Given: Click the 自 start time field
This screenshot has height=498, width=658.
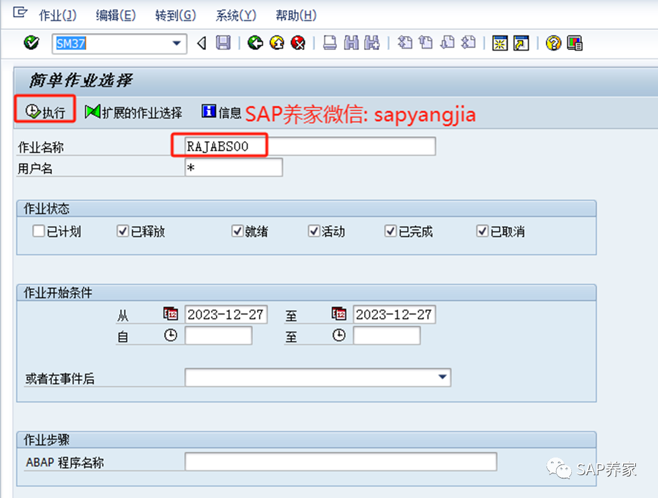Looking at the screenshot, I should [x=218, y=336].
